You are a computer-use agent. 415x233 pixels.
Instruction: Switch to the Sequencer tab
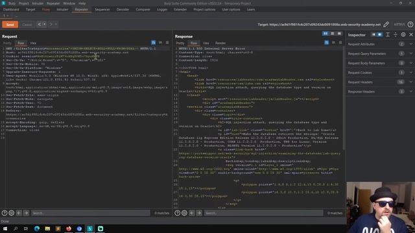point(102,10)
